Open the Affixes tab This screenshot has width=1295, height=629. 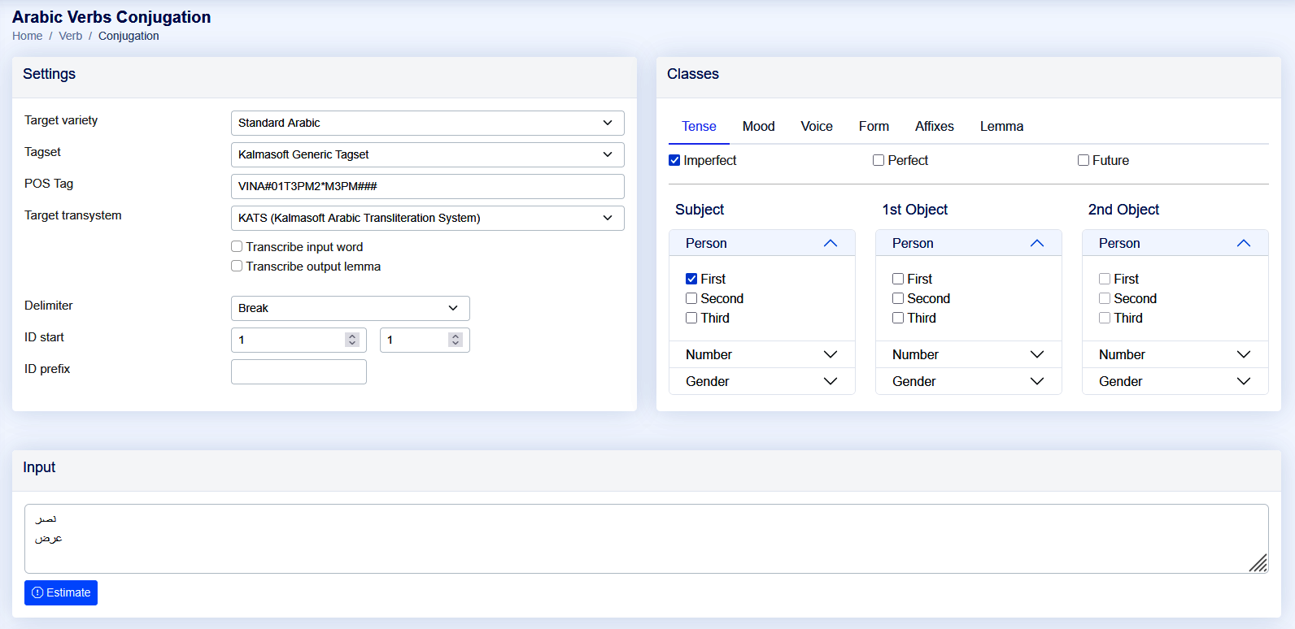pos(934,126)
